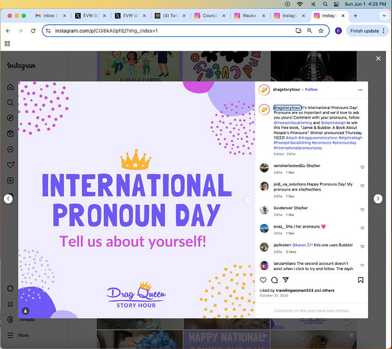The image size is (392, 349).
Task: Like iluvdenver's comment
Action: [x=362, y=210]
